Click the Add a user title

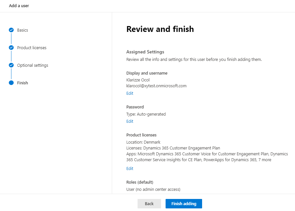tap(19, 6)
